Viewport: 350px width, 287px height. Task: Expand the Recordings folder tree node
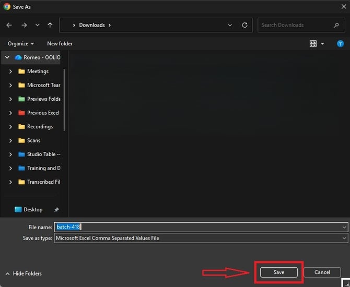pyautogui.click(x=10, y=127)
